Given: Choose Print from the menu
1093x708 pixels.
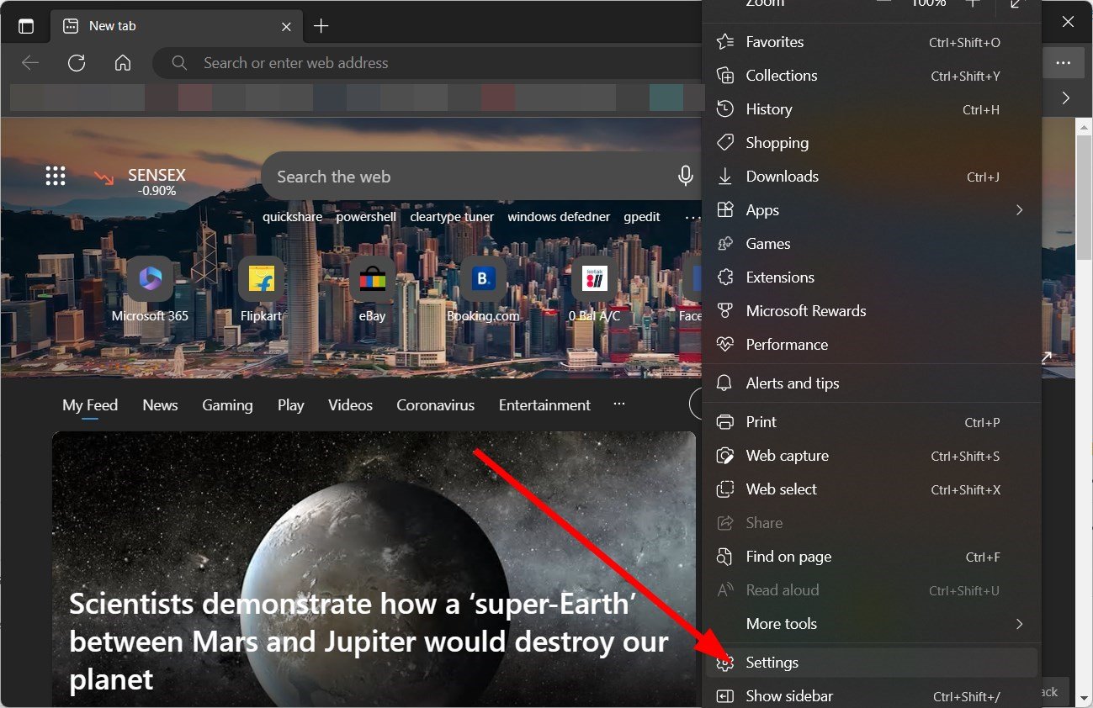Looking at the screenshot, I should click(x=872, y=422).
